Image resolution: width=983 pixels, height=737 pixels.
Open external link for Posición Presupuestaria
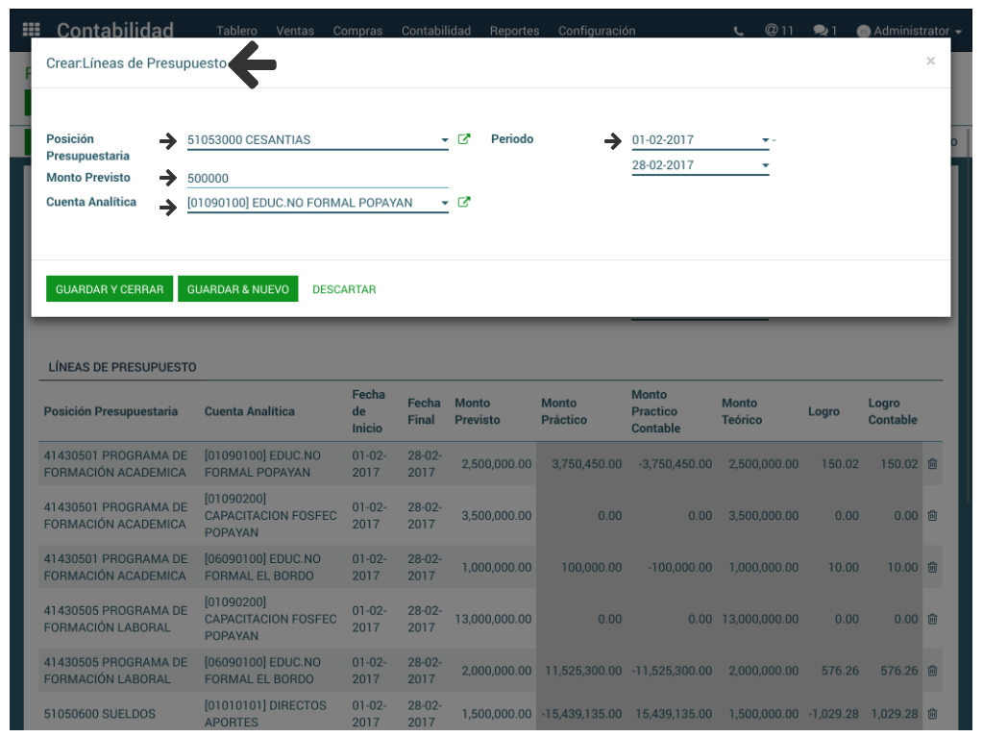[464, 139]
